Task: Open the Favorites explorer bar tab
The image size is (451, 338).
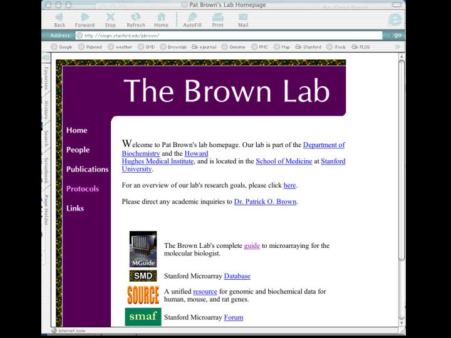Action: (46, 78)
